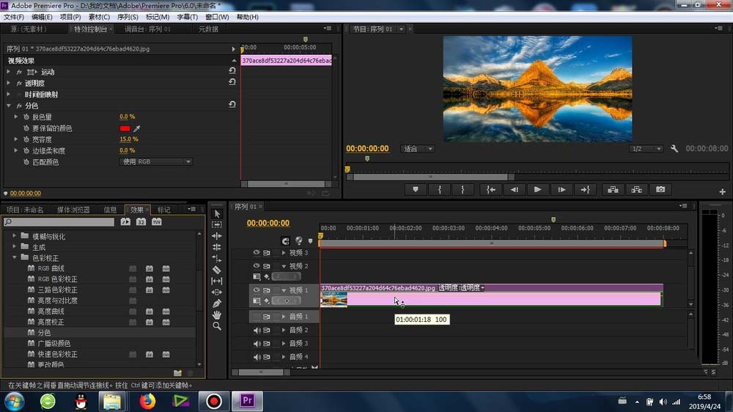The image size is (733, 412).
Task: Expand the 视频 3 track
Action: (x=283, y=252)
